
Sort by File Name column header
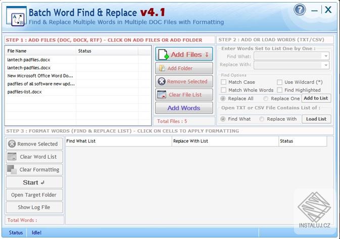40,51
